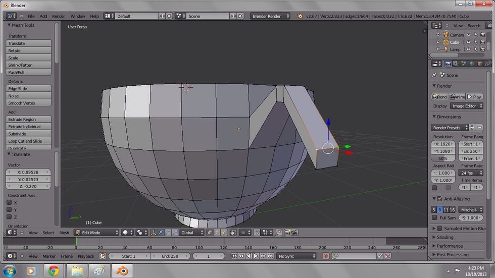
Task: Open Window menu
Action: pos(78,16)
